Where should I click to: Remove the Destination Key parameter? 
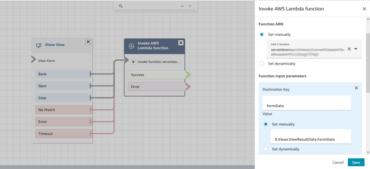click(356, 88)
